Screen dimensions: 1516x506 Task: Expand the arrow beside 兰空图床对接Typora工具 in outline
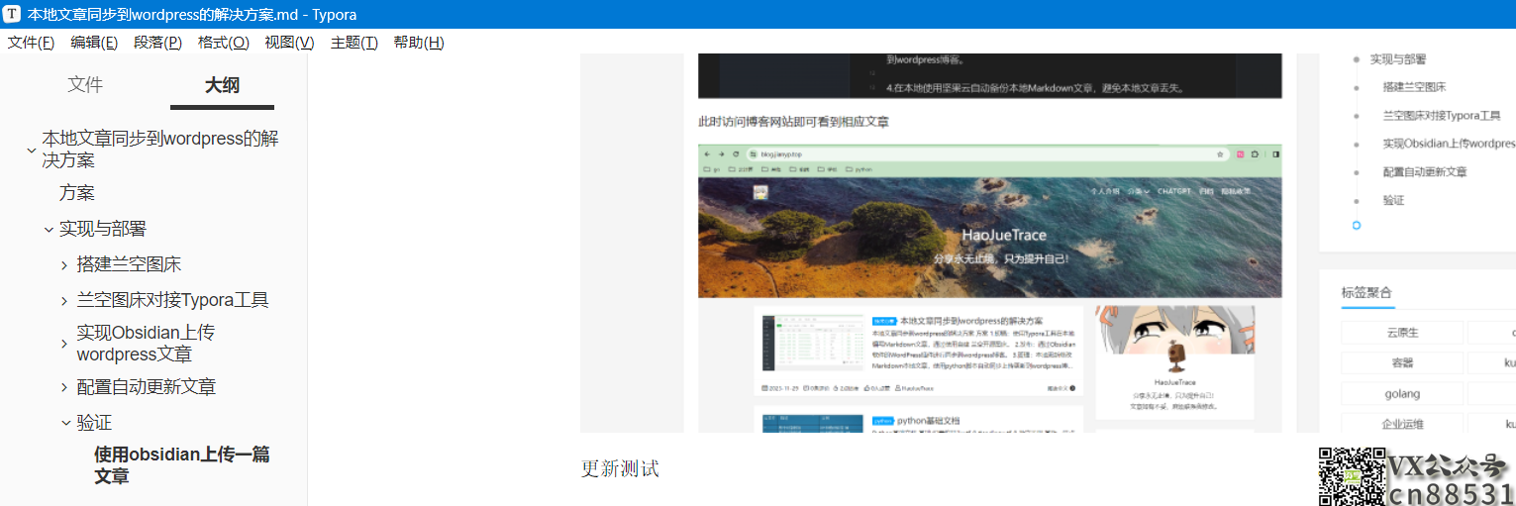click(65, 301)
